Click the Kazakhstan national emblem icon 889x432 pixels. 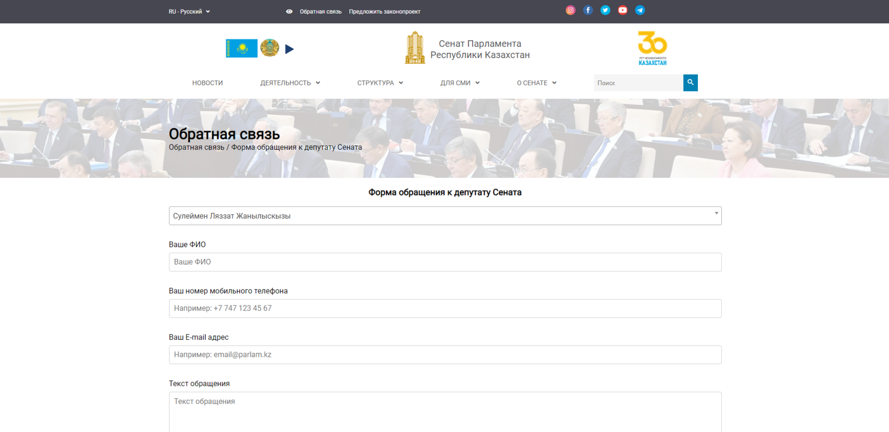270,48
